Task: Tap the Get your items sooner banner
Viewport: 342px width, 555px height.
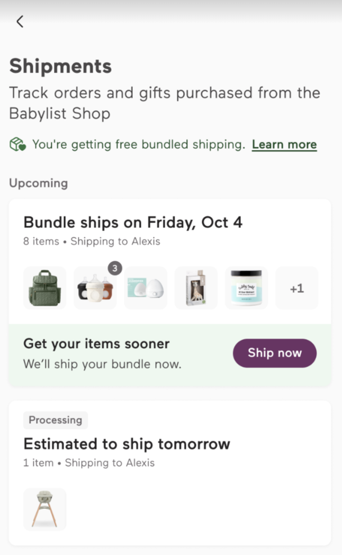Action: 170,355
